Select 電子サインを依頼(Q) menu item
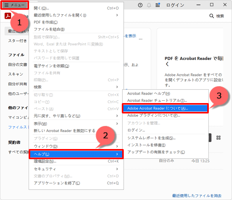Screen dimensions: 232x200 coord(76,66)
